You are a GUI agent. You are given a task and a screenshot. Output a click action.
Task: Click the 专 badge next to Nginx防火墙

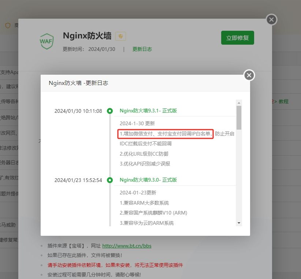(x=120, y=36)
